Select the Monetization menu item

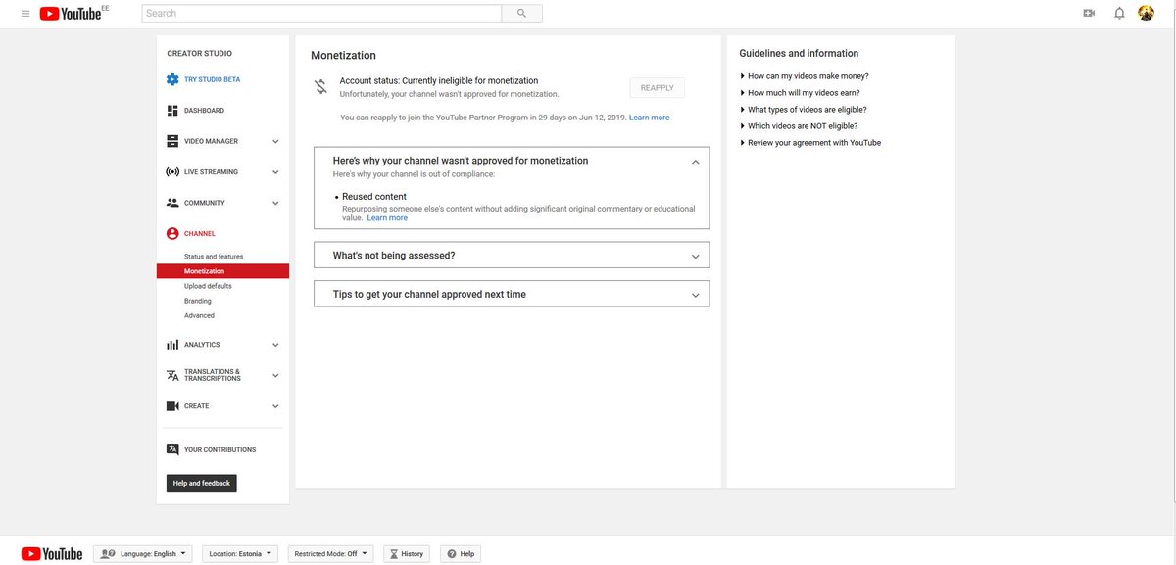tap(222, 271)
